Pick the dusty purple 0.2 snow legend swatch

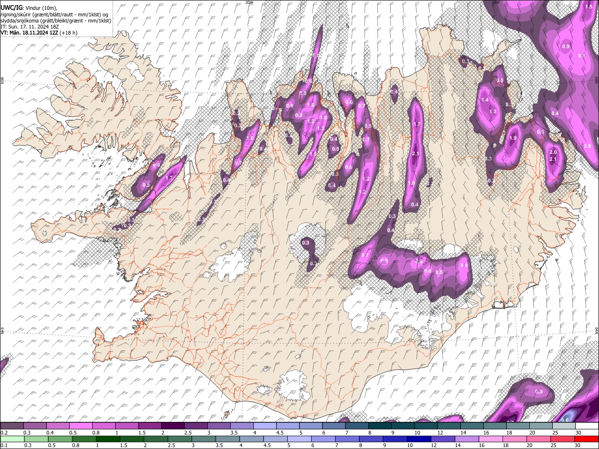12,426
